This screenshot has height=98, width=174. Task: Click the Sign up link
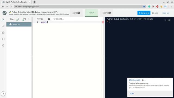click(166, 13)
